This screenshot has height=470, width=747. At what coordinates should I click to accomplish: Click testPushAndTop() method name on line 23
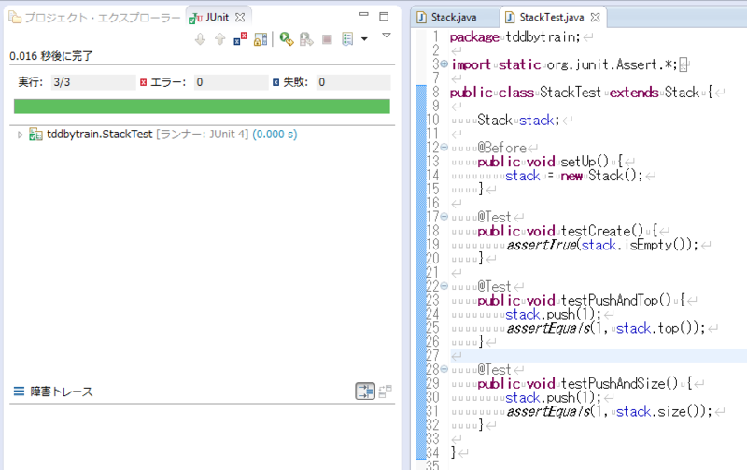[616, 300]
